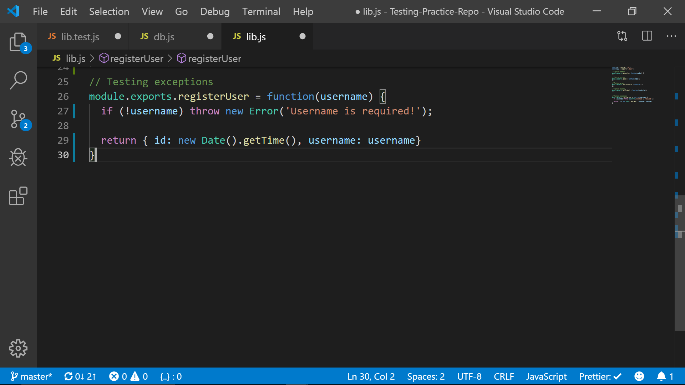Switch line endings from CRLF
Image resolution: width=685 pixels, height=385 pixels.
click(x=504, y=376)
